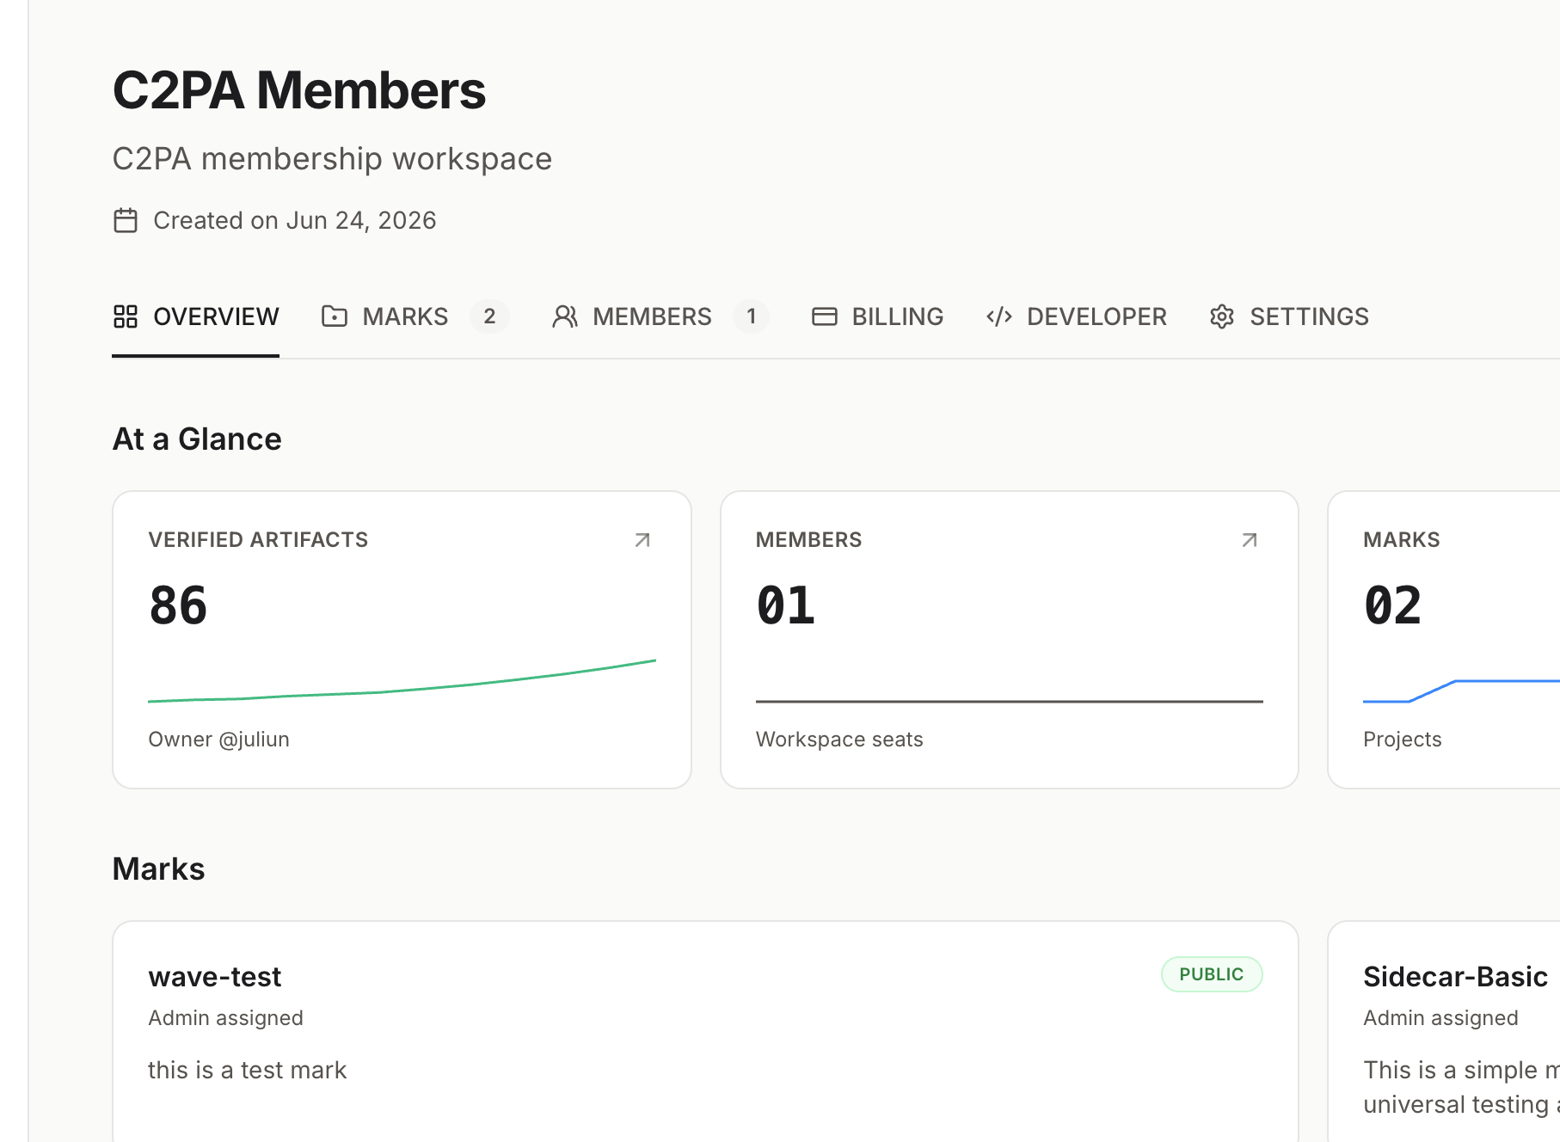Click "C2PA membership workspace" description
Viewport: 1560px width, 1142px height.
click(332, 159)
